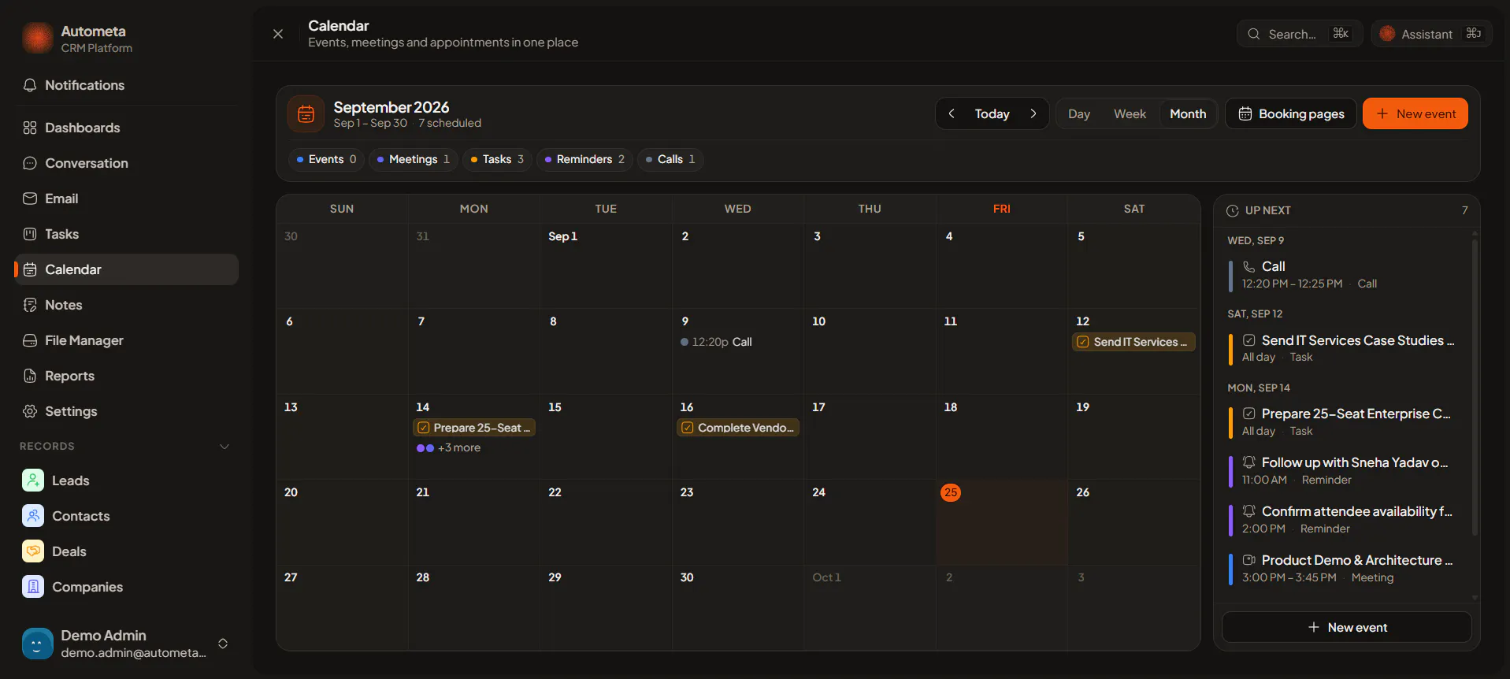Switch to Day view
1510x679 pixels.
1079,113
